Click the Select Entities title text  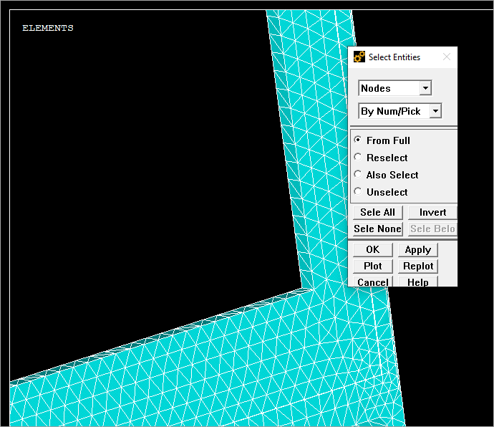[x=394, y=57]
